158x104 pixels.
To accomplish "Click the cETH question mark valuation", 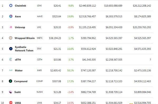I will coord(150,60).
